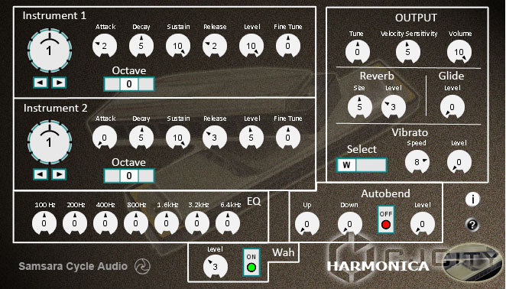Click the Instrument 2 Octave value 0
This screenshot has width=506, height=289.
coord(129,176)
